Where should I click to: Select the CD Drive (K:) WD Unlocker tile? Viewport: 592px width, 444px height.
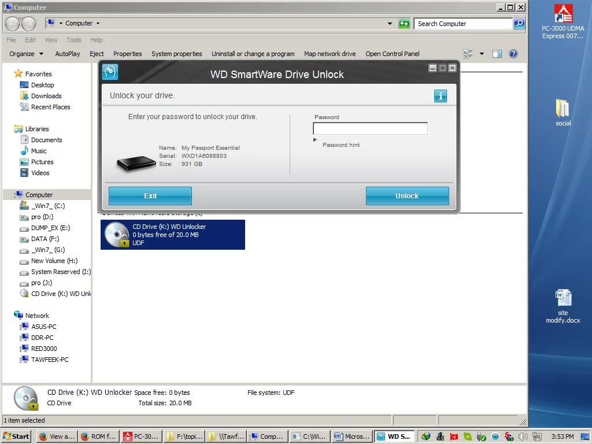click(172, 235)
